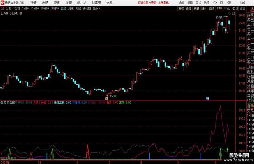This screenshot has height=164, width=254.
Task: Click the 通达信 red logo icon
Action: 2,3
